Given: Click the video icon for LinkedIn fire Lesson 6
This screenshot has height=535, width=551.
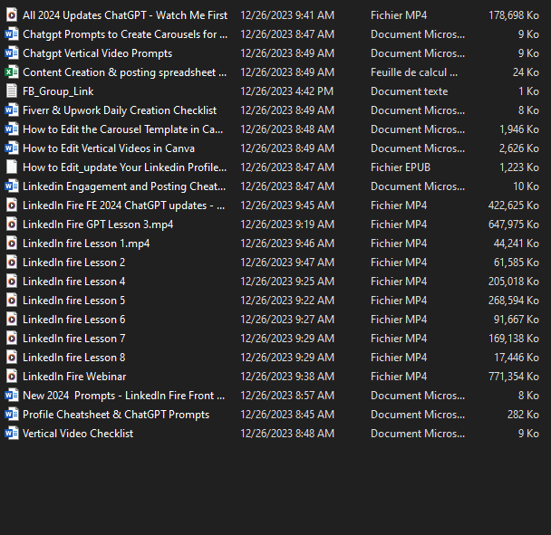Looking at the screenshot, I should [x=12, y=320].
